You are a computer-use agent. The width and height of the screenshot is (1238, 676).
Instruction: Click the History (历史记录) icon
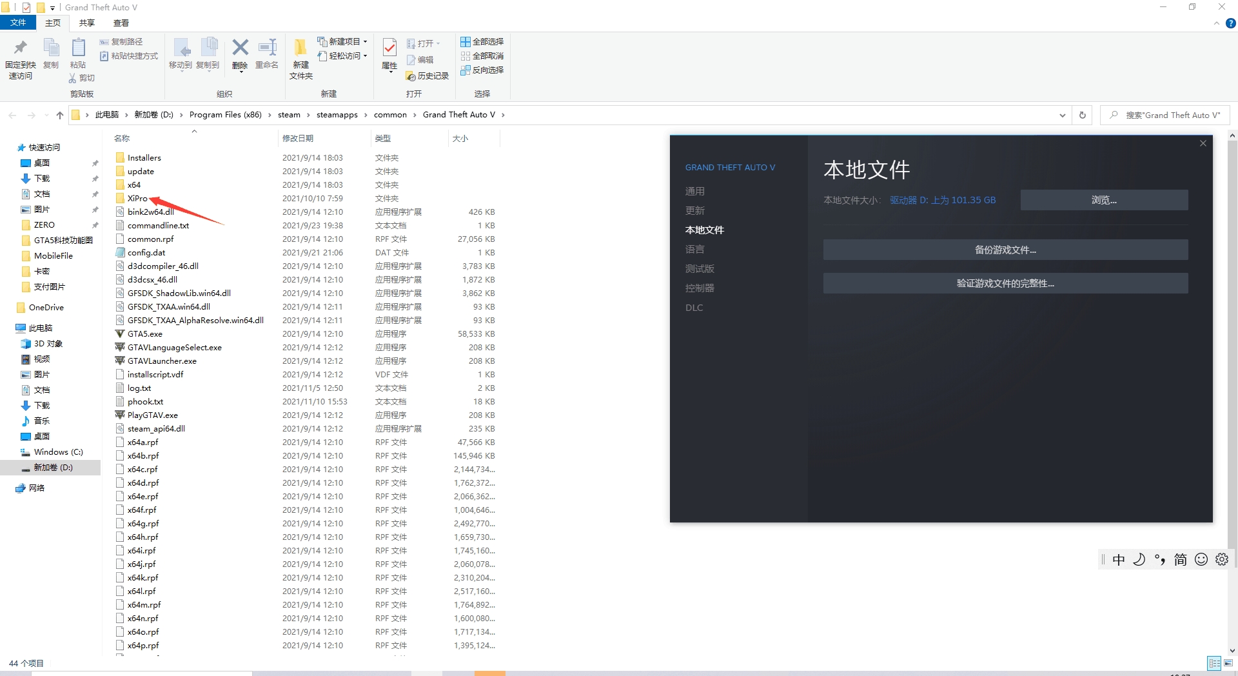tap(427, 76)
